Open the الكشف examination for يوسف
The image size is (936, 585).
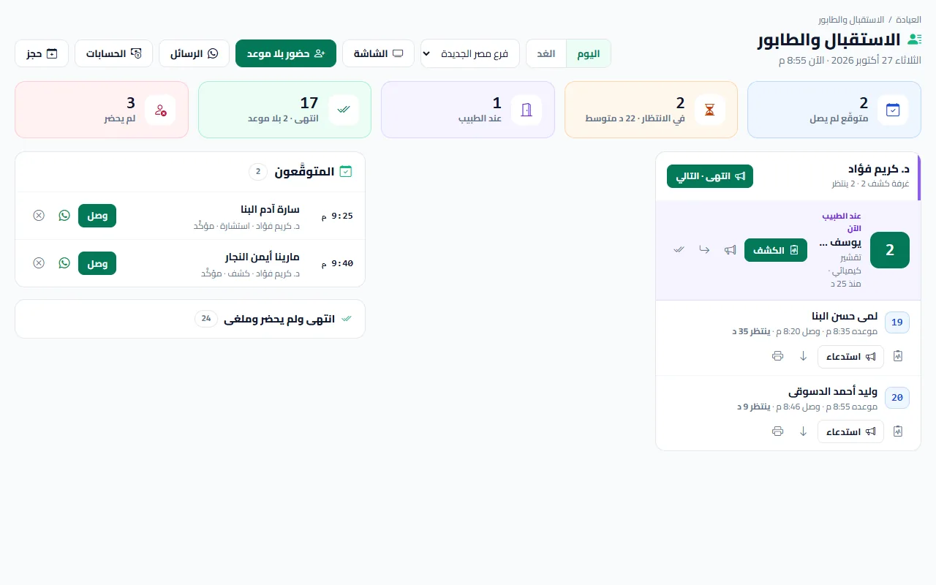click(776, 250)
